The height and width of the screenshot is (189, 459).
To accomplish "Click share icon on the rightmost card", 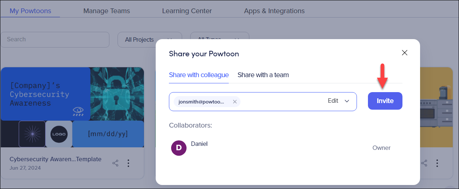I will click(424, 163).
